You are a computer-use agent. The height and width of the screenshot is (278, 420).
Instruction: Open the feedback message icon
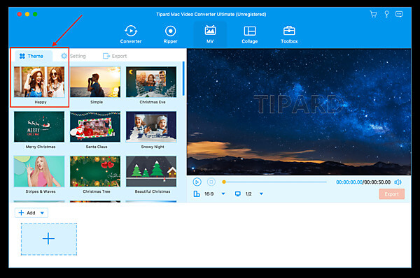(399, 14)
